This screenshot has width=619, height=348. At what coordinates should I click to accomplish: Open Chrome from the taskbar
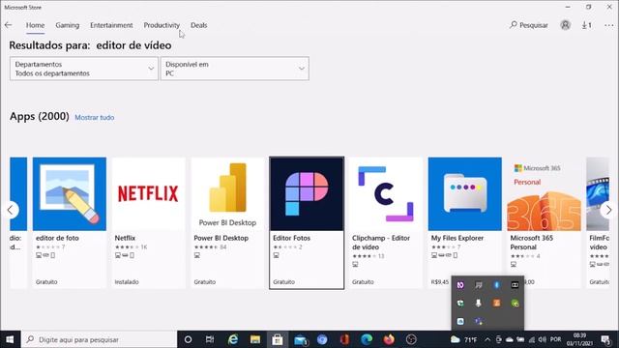[322, 339]
